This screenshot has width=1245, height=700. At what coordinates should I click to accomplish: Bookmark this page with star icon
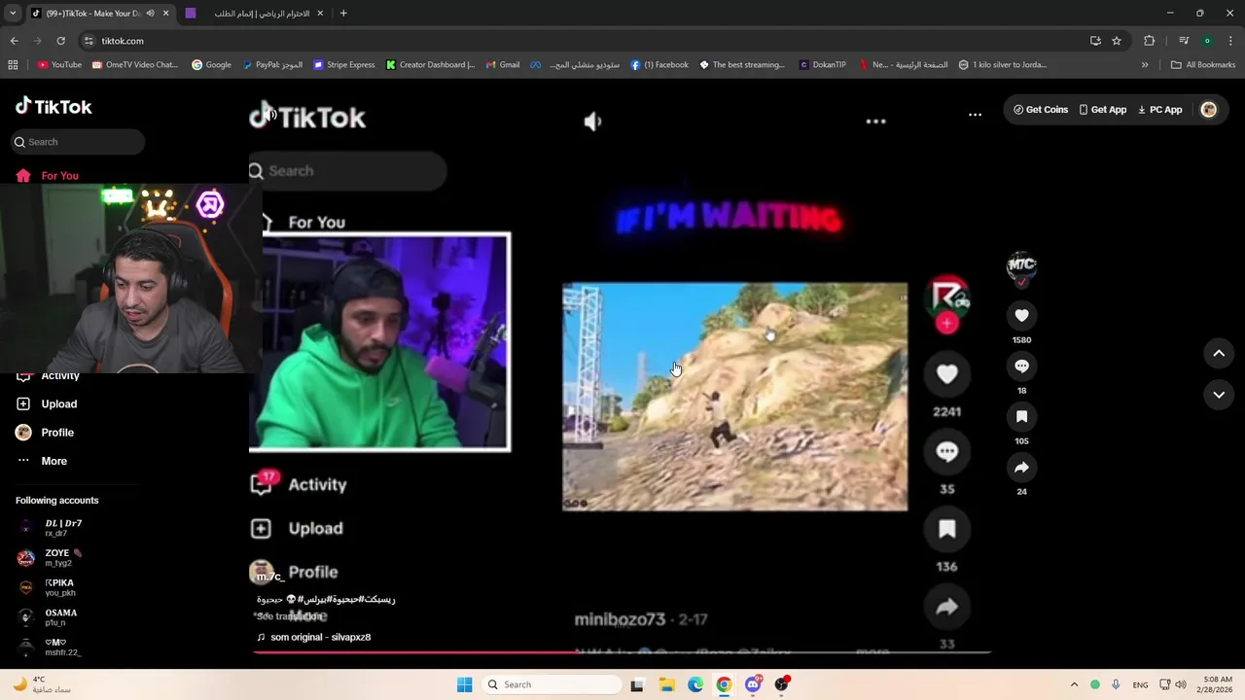[x=1117, y=41]
